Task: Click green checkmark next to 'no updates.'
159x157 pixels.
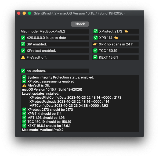Action: click(x=23, y=71)
